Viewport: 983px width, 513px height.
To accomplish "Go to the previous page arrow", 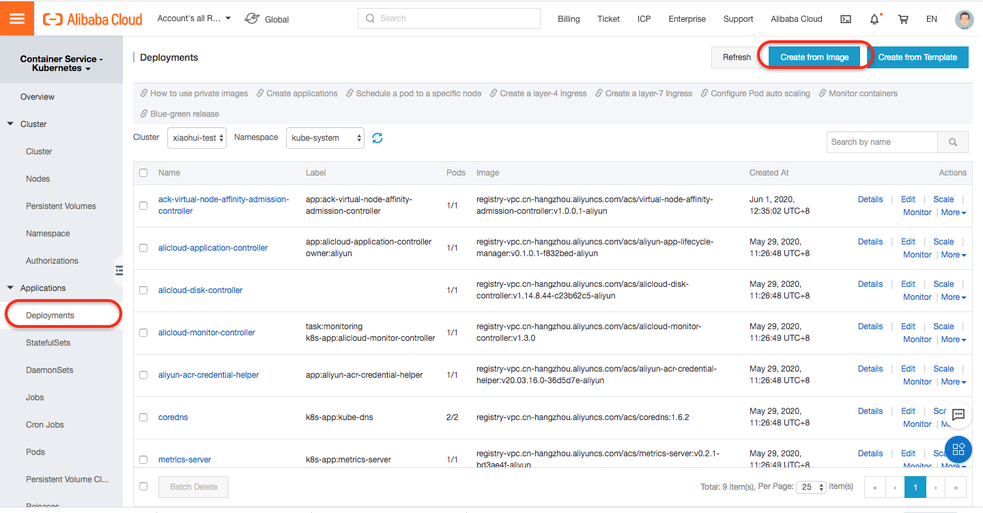I will (895, 487).
